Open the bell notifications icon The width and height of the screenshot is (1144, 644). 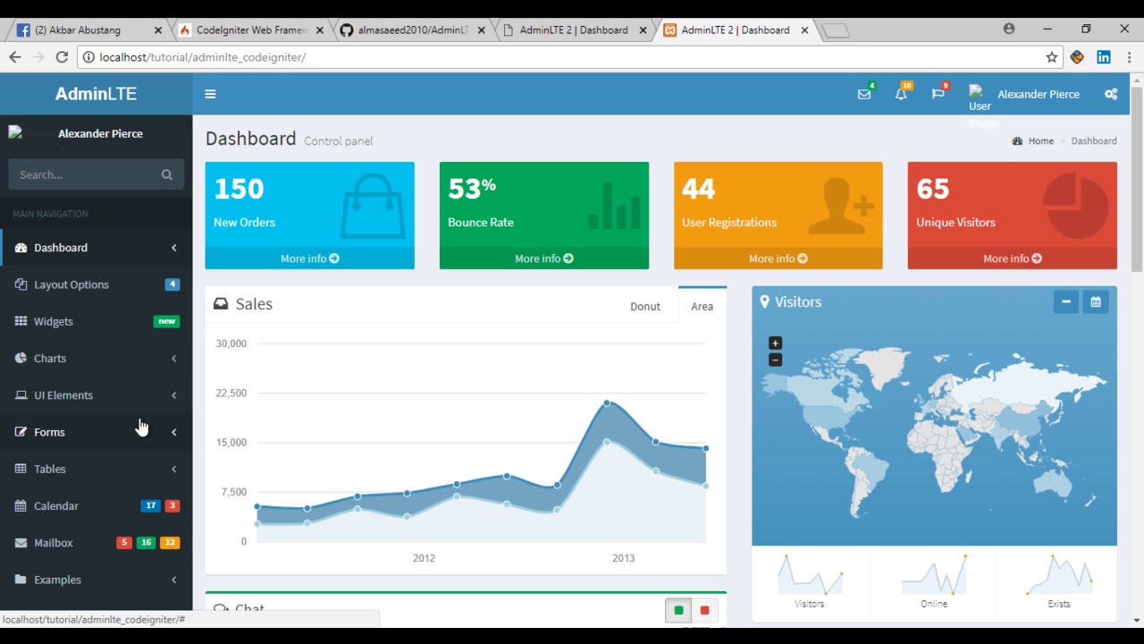tap(900, 94)
